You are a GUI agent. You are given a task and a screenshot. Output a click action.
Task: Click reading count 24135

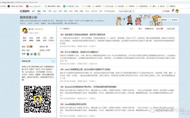tap(85, 98)
